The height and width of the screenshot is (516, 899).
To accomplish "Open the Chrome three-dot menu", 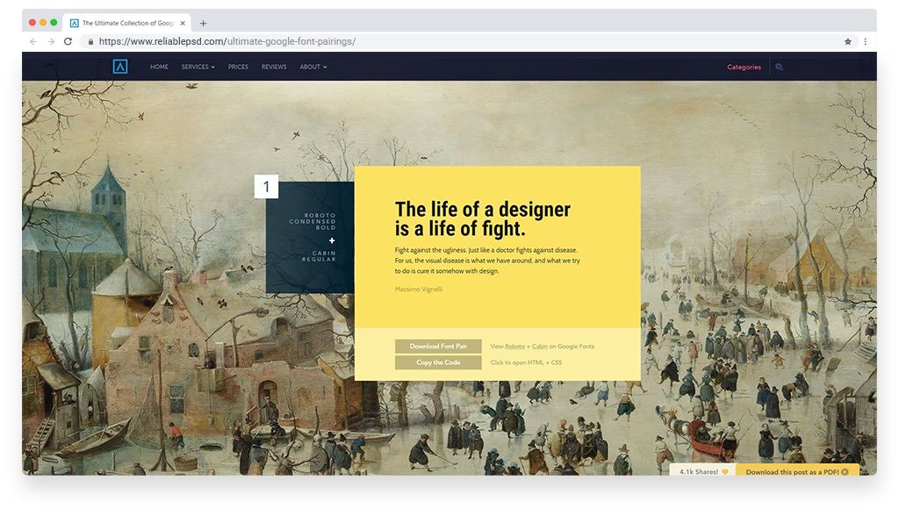I will coord(865,41).
